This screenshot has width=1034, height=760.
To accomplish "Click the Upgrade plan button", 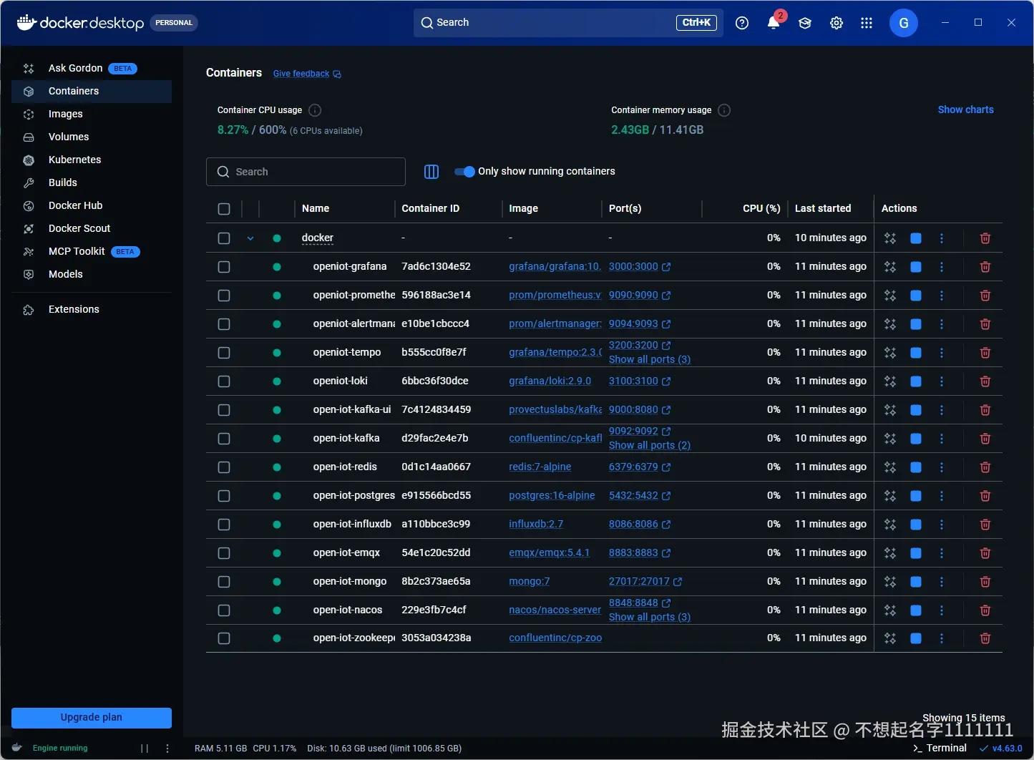I will [92, 718].
